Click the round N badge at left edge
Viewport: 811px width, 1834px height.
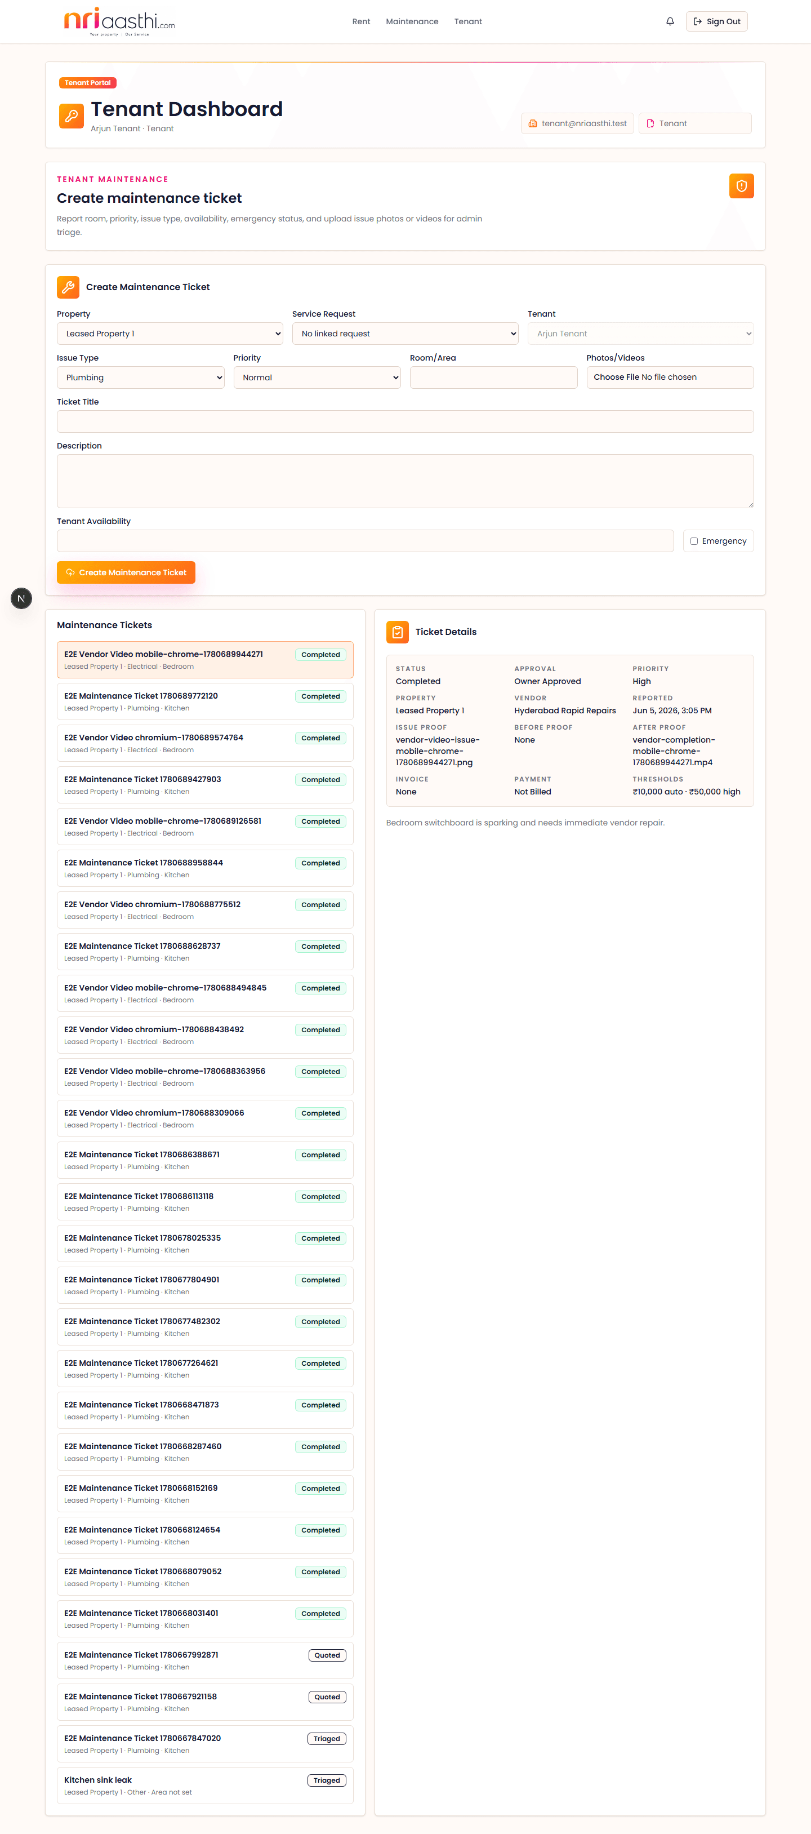pos(21,598)
